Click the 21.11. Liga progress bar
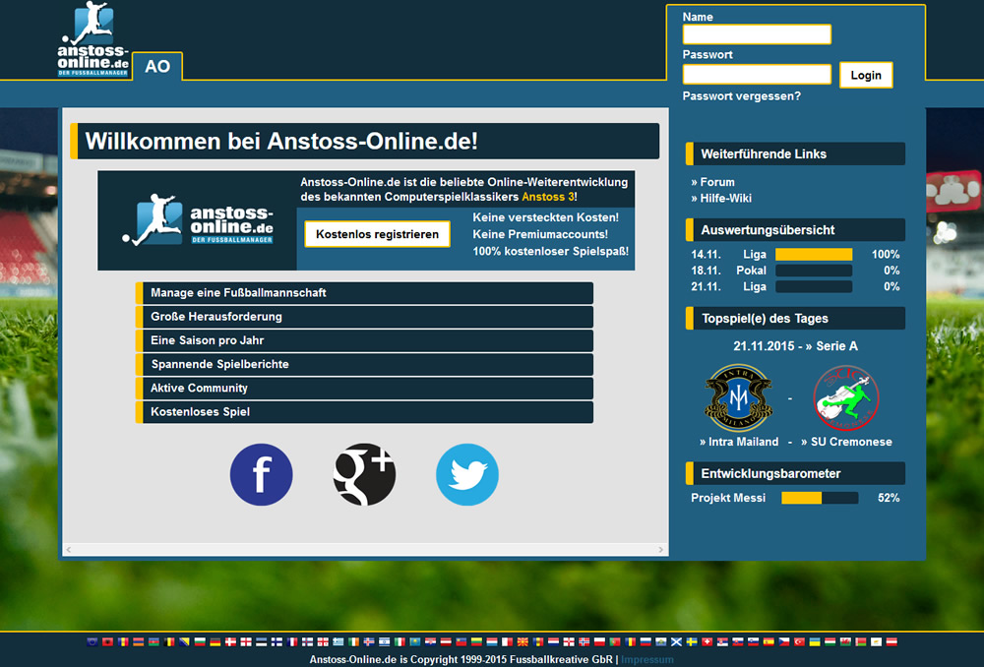This screenshot has width=984, height=667. (x=814, y=286)
